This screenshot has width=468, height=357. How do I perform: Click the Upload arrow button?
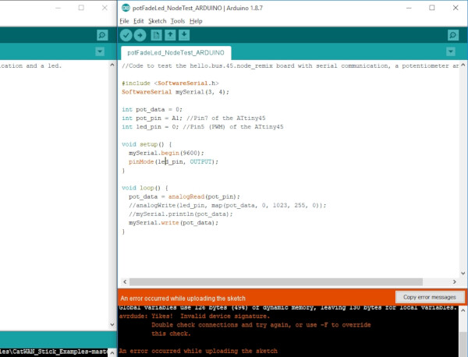pyautogui.click(x=140, y=35)
